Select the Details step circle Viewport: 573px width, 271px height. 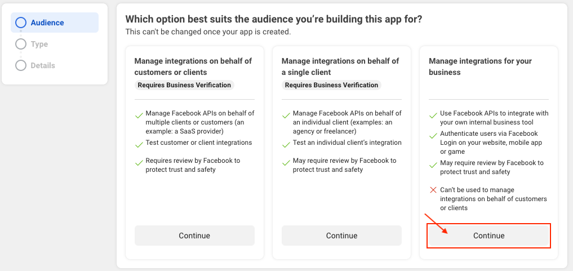21,66
